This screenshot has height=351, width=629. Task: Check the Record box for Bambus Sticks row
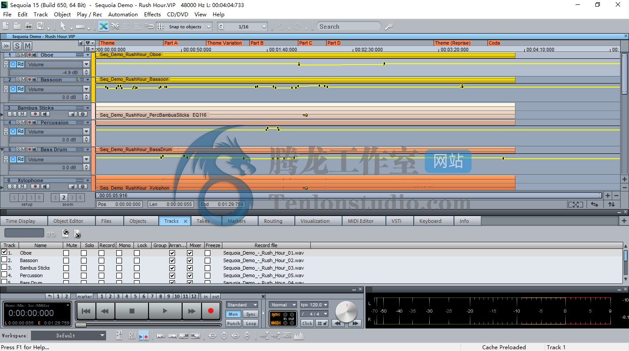pyautogui.click(x=101, y=268)
